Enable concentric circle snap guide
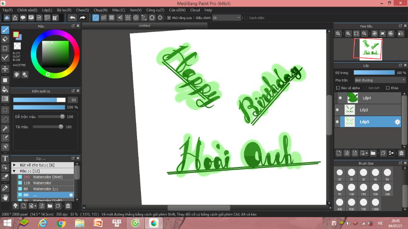Viewport: 408px width, 229px height. [136, 17]
